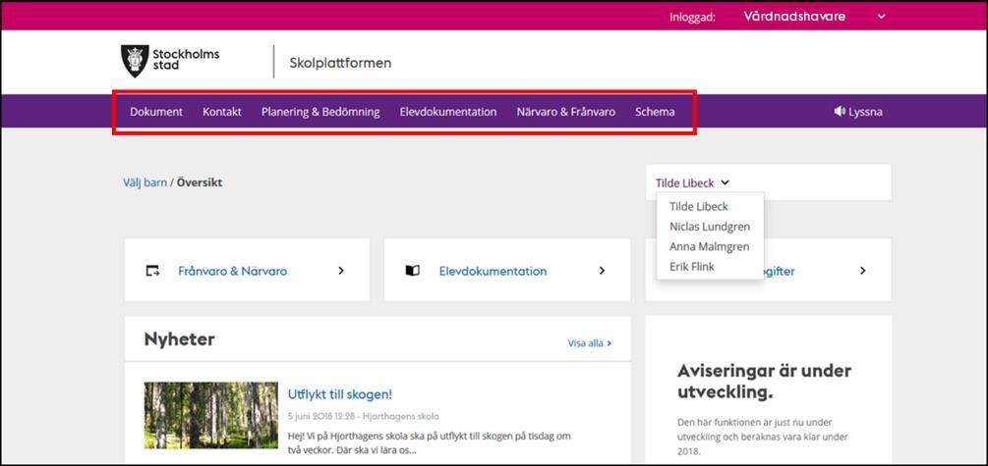The image size is (988, 466).
Task: Click the Inloggad: label
Action: (x=692, y=17)
